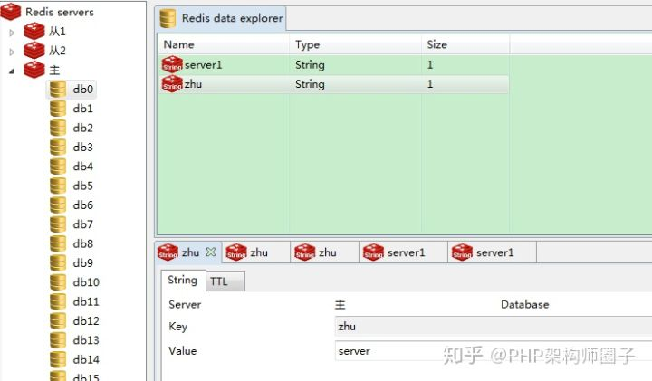Screen dimensions: 652x381
Task: Select the db9 database icon
Action: pos(58,263)
